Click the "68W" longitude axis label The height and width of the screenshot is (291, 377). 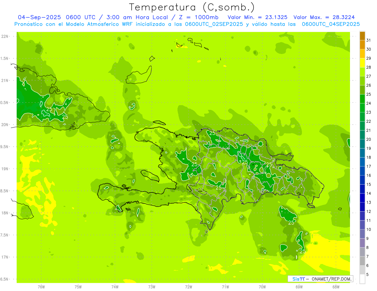coord(336,287)
